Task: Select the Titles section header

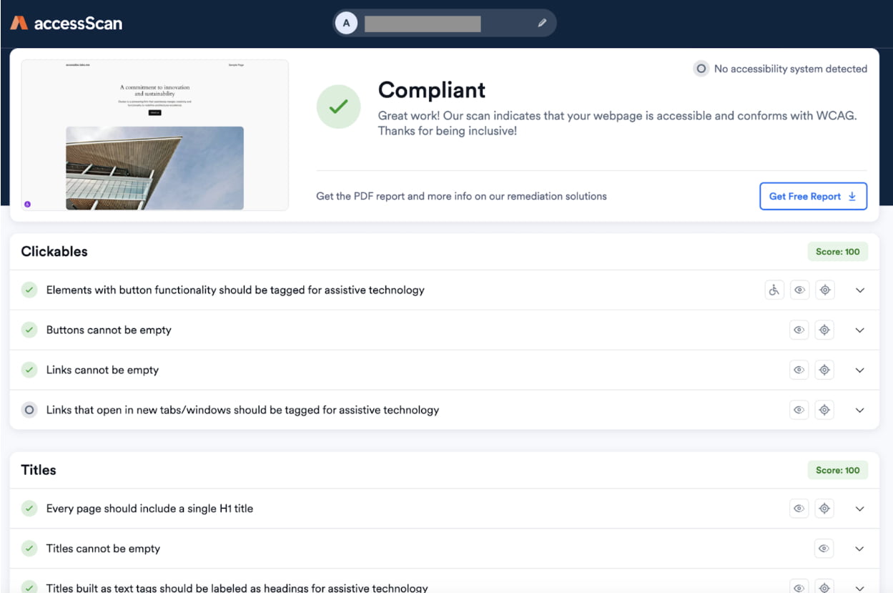Action: click(x=38, y=470)
